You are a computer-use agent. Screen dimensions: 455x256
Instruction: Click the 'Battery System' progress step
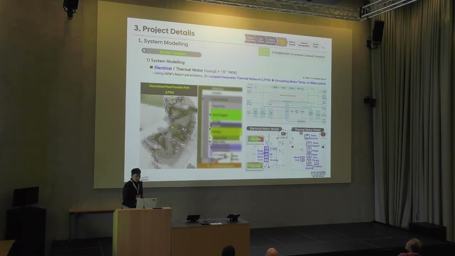tap(292, 43)
